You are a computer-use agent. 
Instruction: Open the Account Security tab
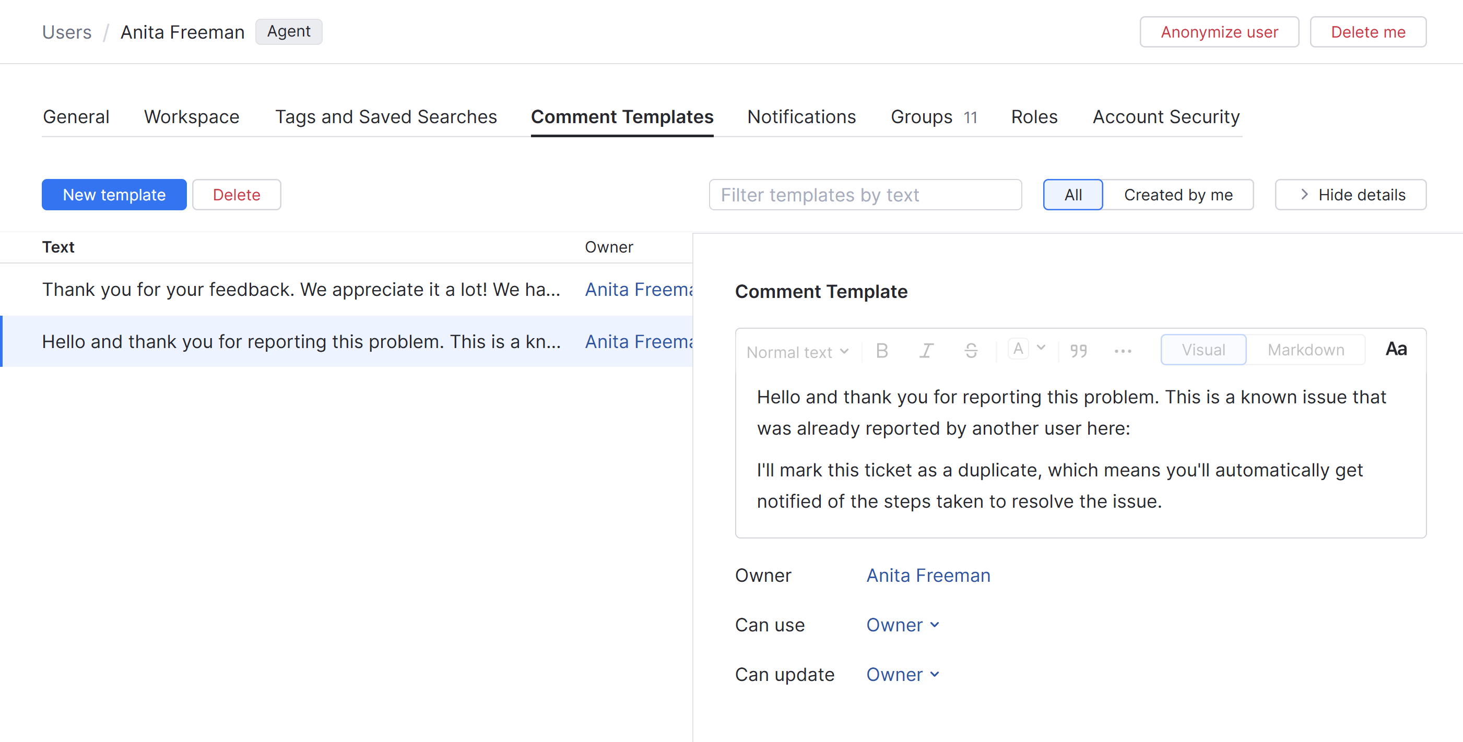pyautogui.click(x=1165, y=116)
